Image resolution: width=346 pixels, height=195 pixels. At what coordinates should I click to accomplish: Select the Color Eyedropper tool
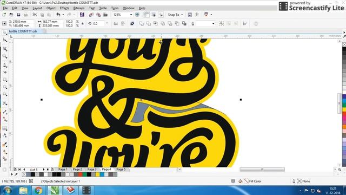coord(5,145)
